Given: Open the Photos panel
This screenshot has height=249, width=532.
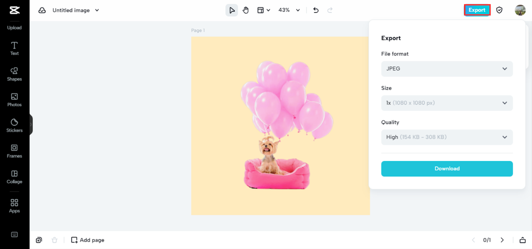Looking at the screenshot, I should coord(15,100).
